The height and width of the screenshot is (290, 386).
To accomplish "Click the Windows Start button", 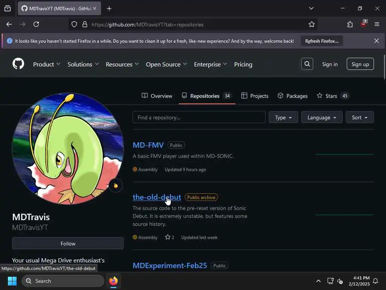I will [x=12, y=281].
